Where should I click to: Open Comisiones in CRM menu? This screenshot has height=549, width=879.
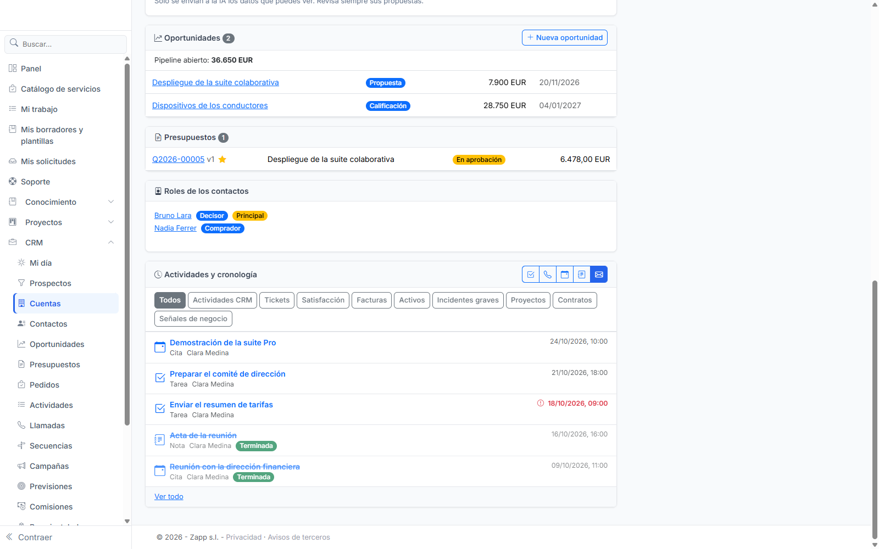coord(51,507)
